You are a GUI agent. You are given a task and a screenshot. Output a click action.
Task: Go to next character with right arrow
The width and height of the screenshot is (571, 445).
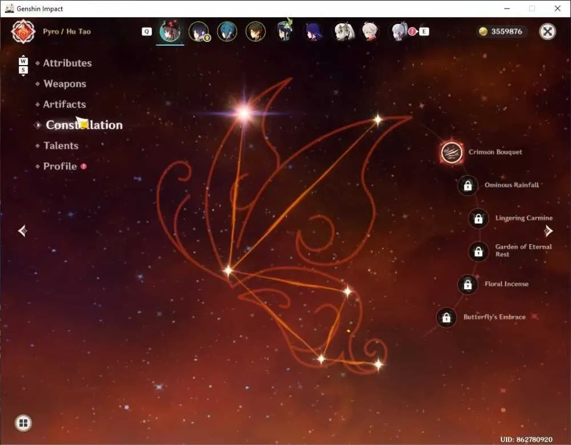coord(548,230)
